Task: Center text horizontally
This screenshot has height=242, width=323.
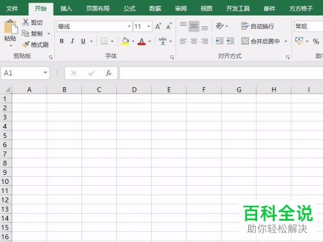Action: click(x=194, y=41)
